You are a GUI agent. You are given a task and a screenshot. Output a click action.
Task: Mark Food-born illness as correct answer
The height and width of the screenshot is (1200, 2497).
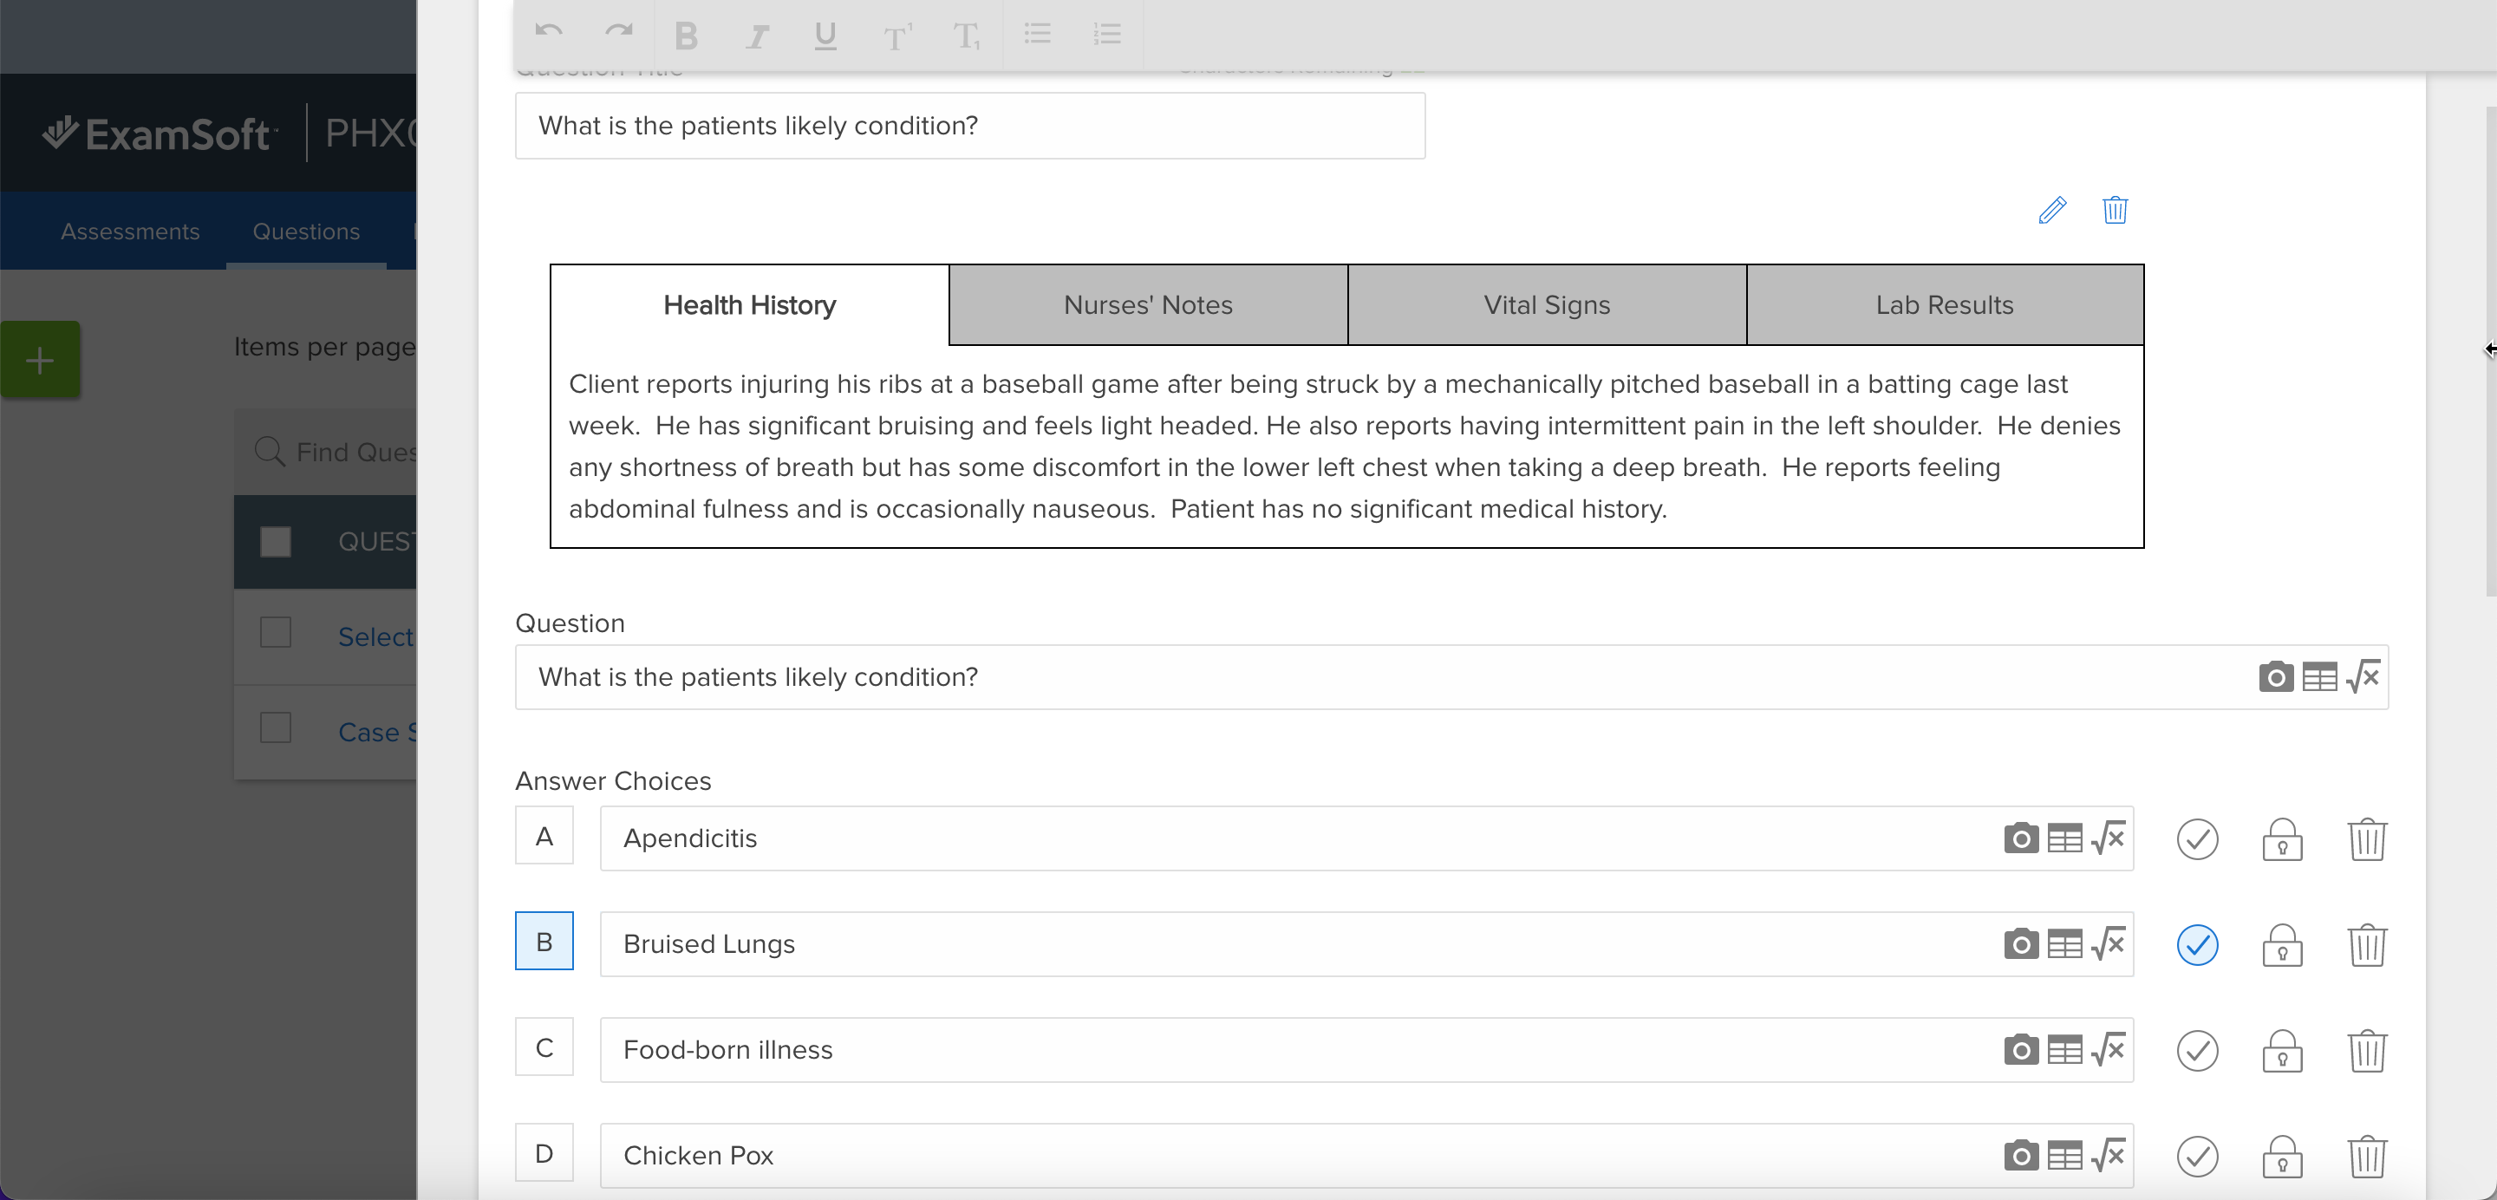[x=2198, y=1050]
